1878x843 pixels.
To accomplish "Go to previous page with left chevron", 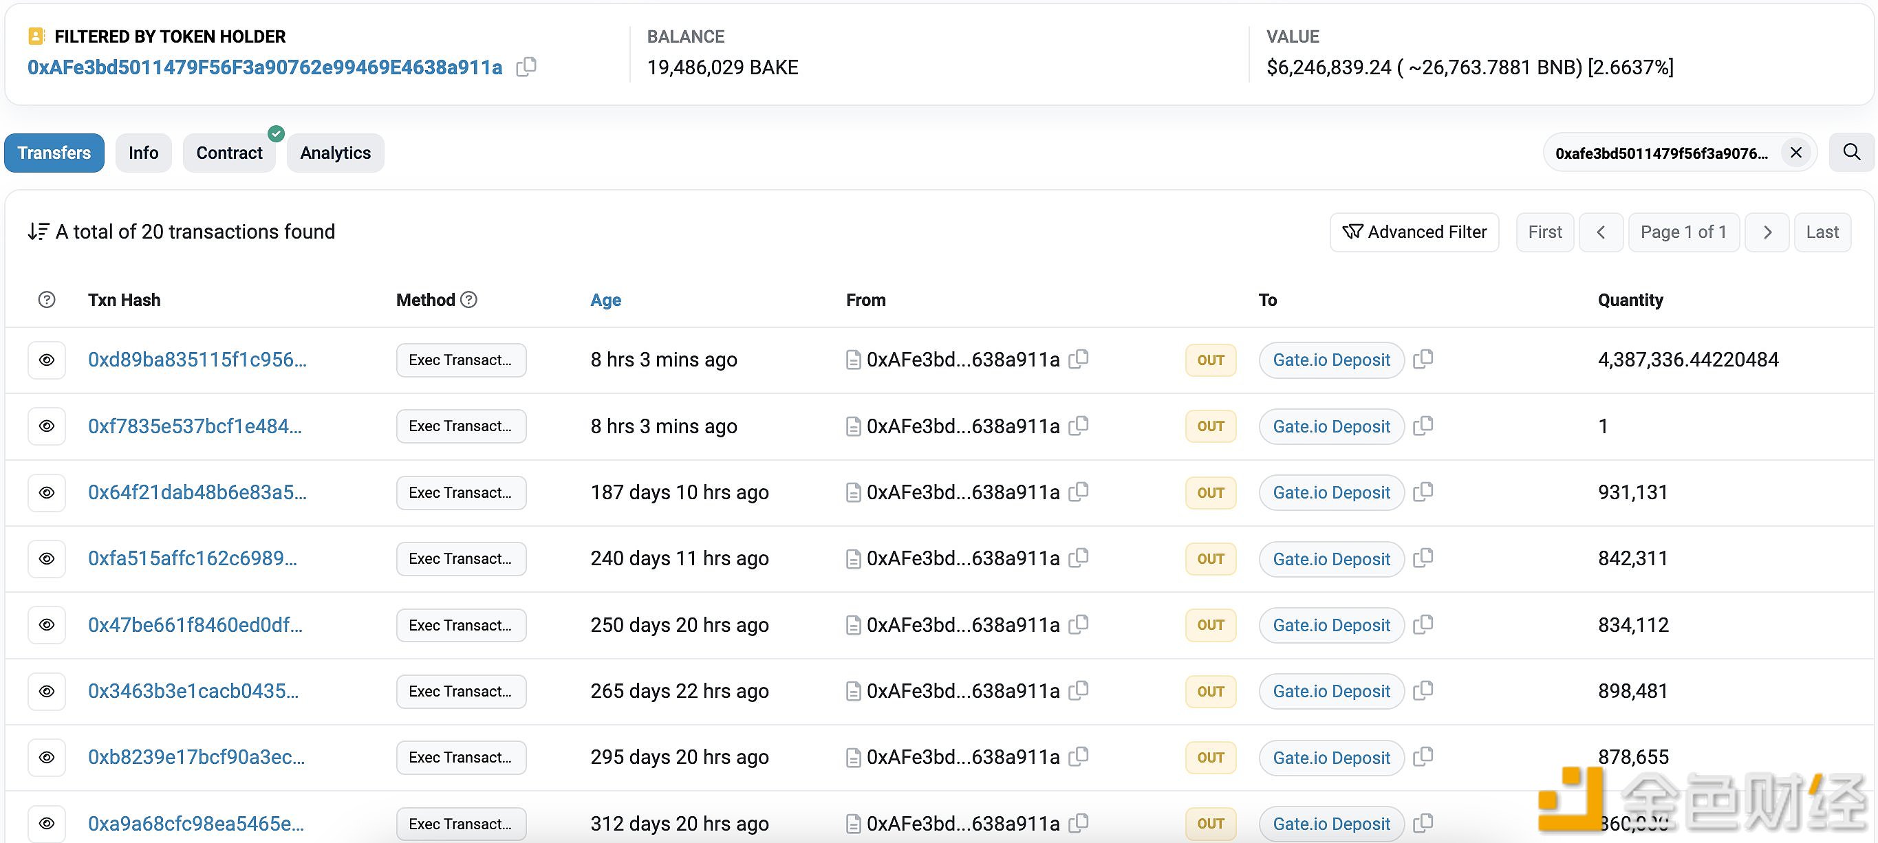I will point(1601,232).
